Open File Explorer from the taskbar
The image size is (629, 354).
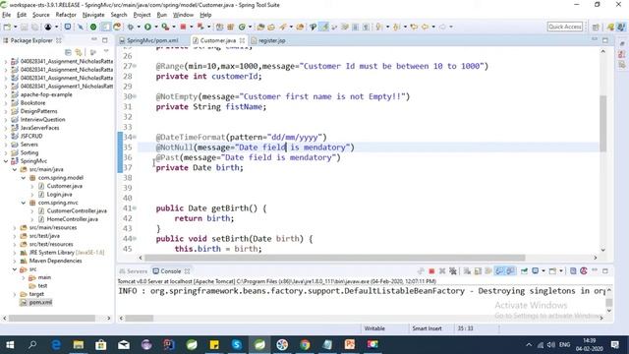[x=79, y=345]
